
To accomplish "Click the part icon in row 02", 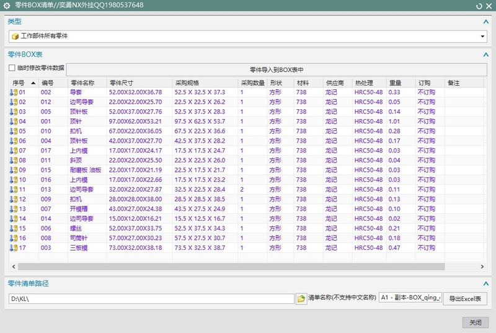I will [x=14, y=102].
